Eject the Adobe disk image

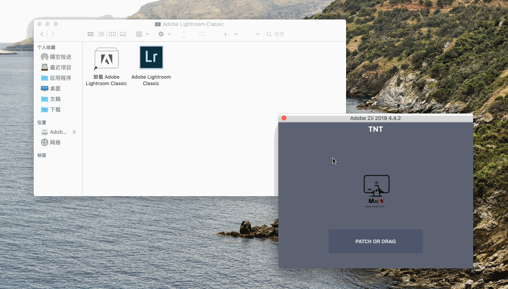74,131
